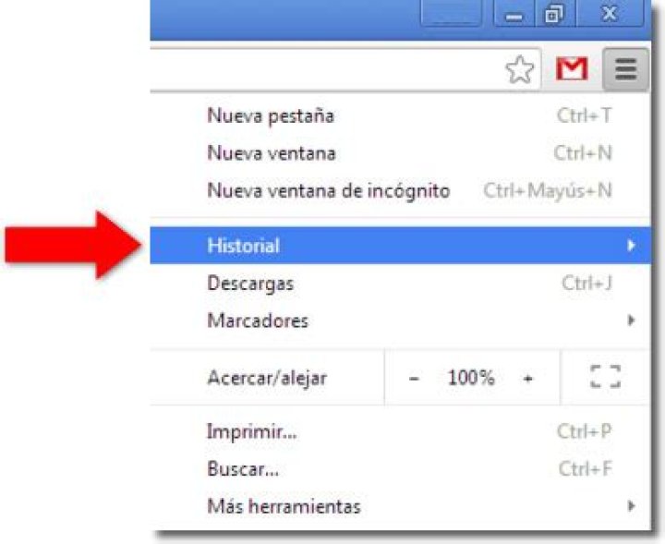Viewport: 665px width, 544px height.
Task: Click inside the address bar field
Action: click(x=327, y=69)
